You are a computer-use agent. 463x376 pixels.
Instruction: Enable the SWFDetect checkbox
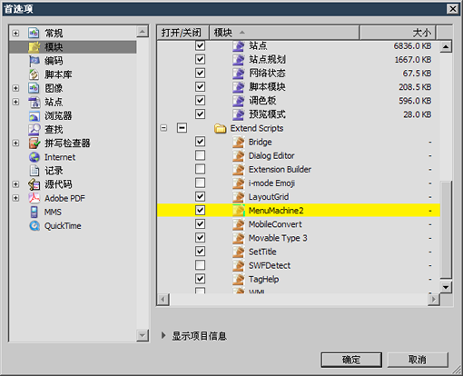tap(200, 265)
